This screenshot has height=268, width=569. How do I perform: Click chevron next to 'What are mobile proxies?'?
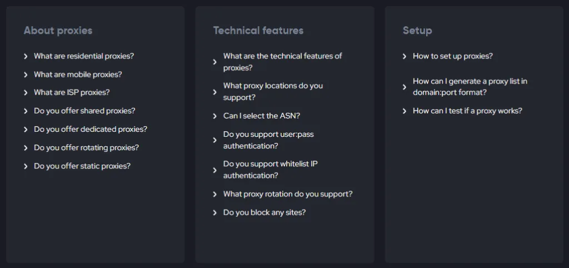coord(26,75)
